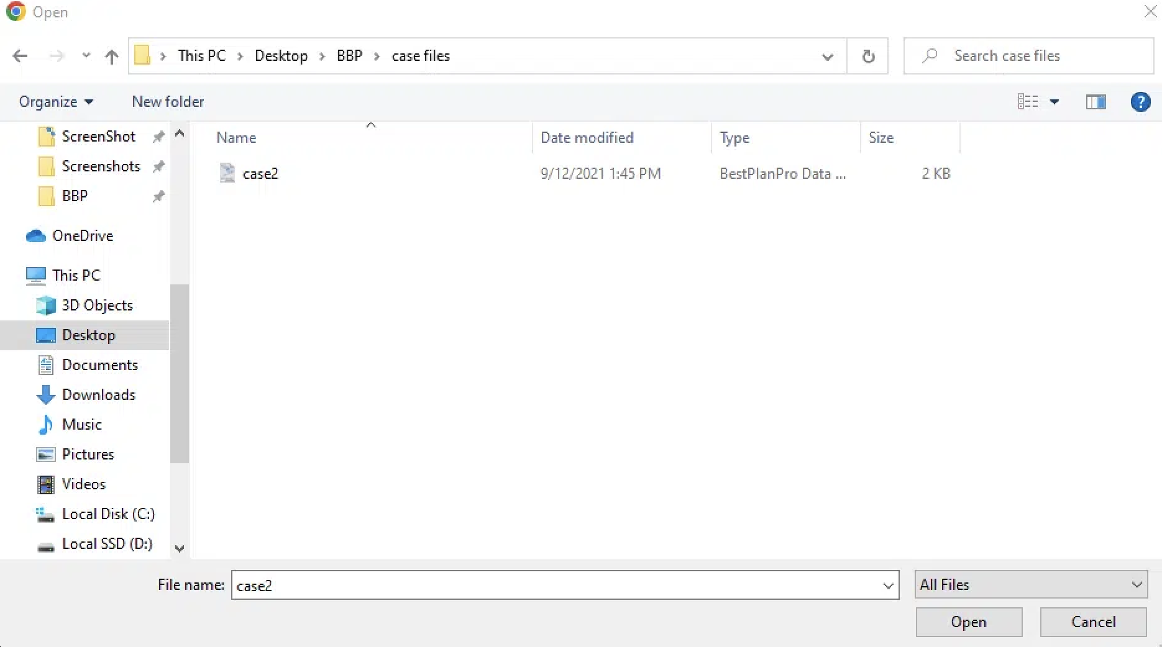Screen dimensions: 1162x647
Task: Open the Organize menu
Action: click(56, 102)
